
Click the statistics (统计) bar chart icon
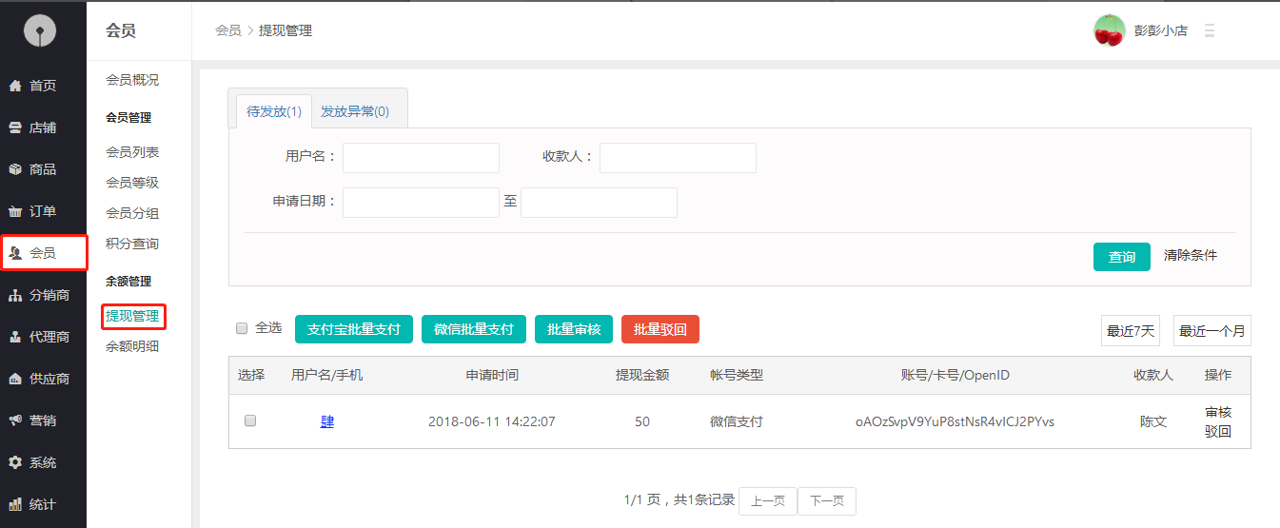15,504
